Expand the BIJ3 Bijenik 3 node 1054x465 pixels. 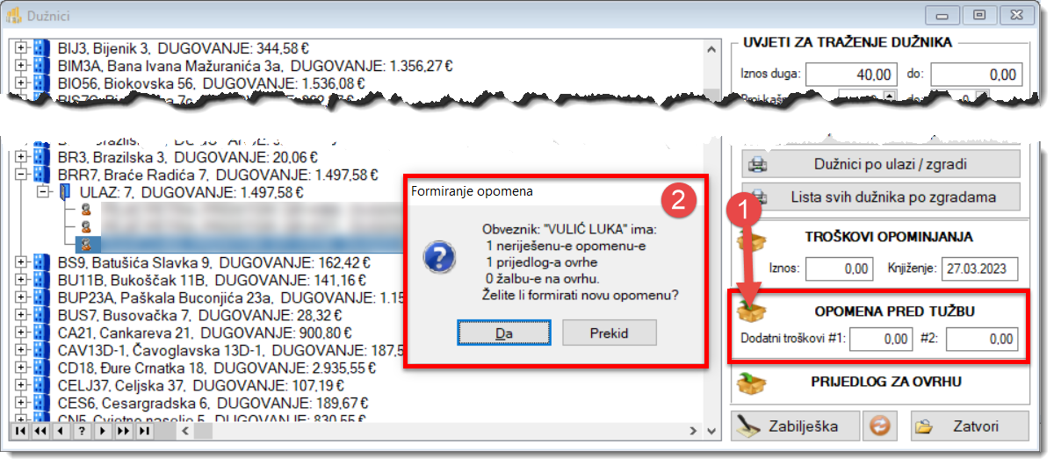[x=22, y=49]
